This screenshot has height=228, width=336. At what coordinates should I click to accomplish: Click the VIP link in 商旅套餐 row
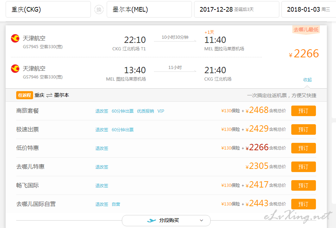[x=161, y=111]
